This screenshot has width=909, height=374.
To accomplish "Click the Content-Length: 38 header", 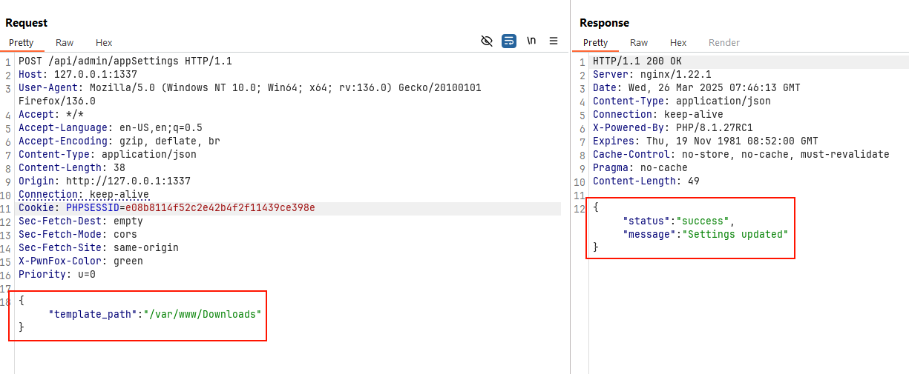I will click(72, 168).
